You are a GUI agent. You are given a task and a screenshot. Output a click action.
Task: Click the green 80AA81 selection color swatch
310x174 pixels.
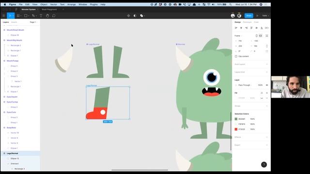pyautogui.click(x=236, y=119)
